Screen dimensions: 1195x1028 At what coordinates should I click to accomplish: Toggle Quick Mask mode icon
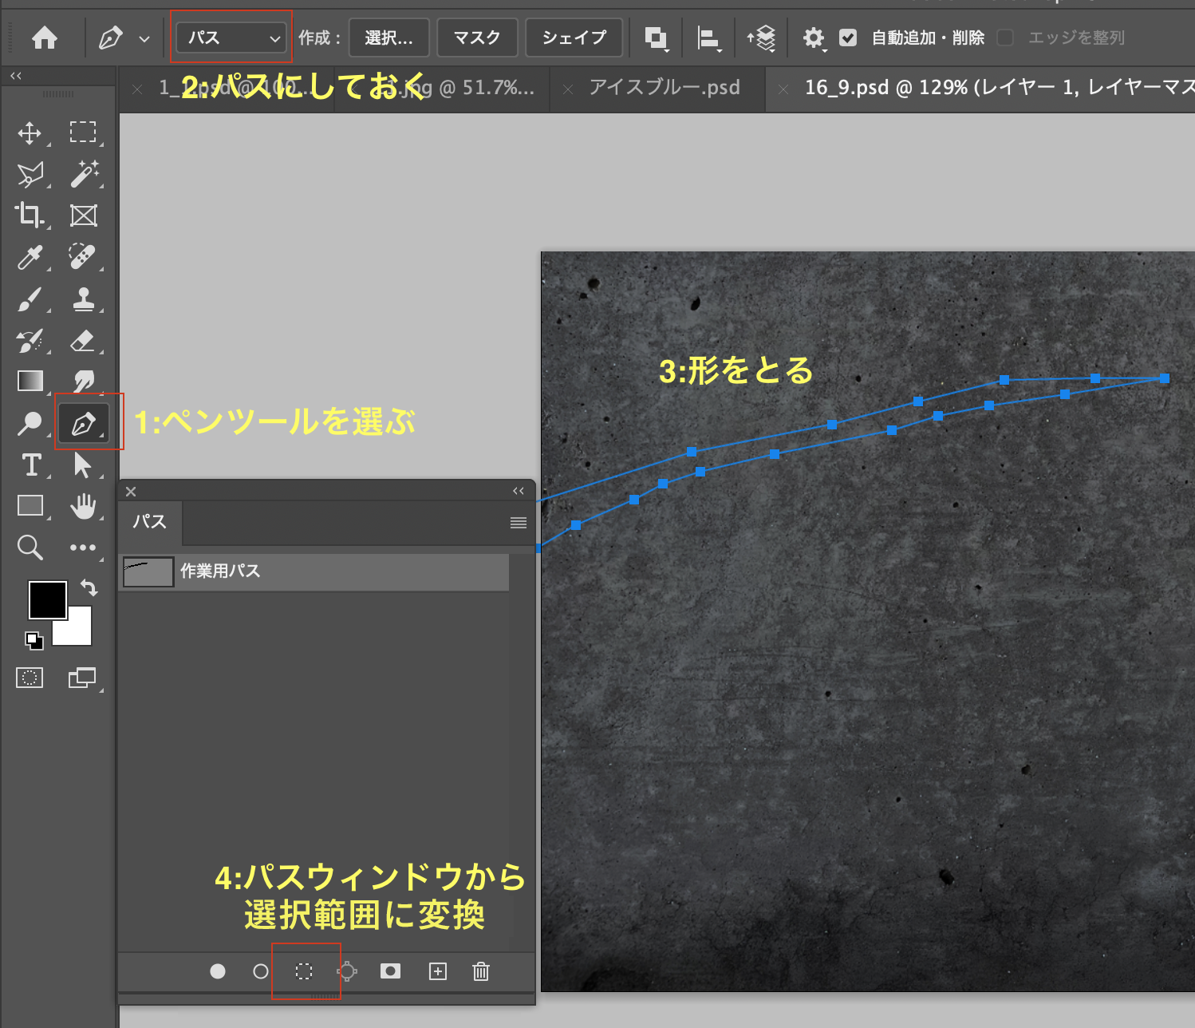click(30, 678)
